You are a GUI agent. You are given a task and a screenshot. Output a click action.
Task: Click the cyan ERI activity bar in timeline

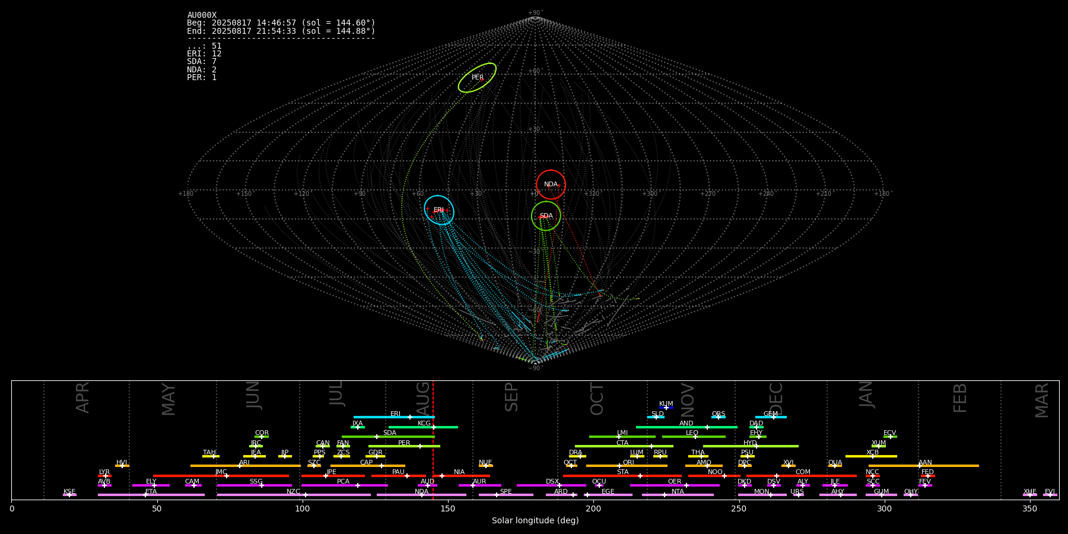[394, 417]
